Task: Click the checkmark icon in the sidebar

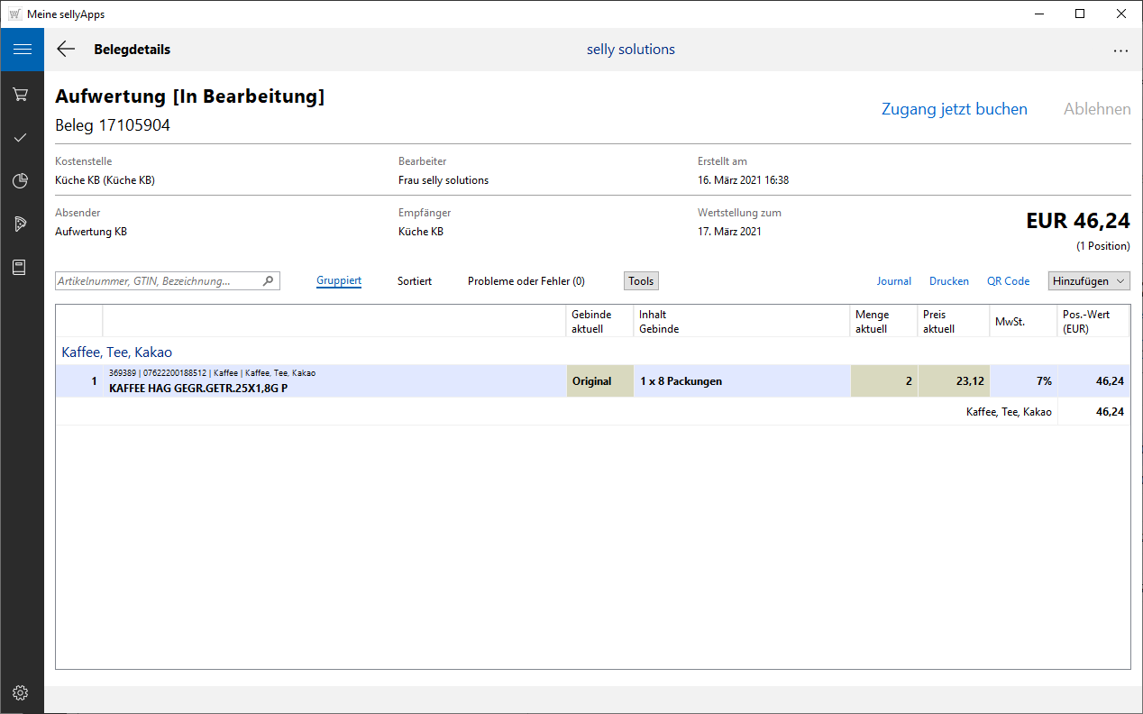Action: pyautogui.click(x=21, y=138)
